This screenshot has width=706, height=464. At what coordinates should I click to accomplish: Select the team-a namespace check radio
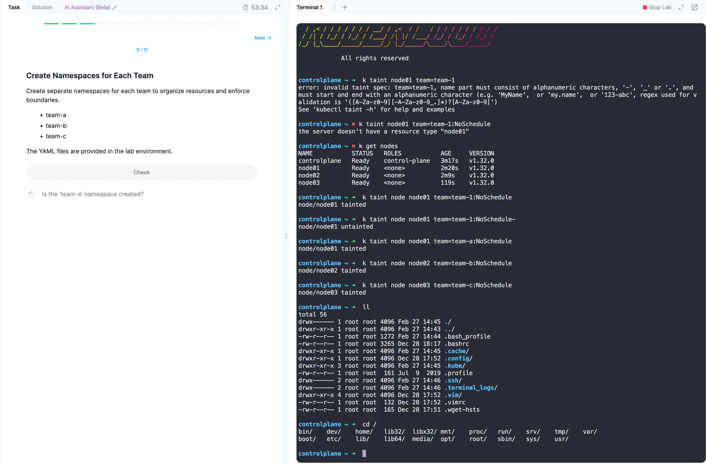pos(32,194)
